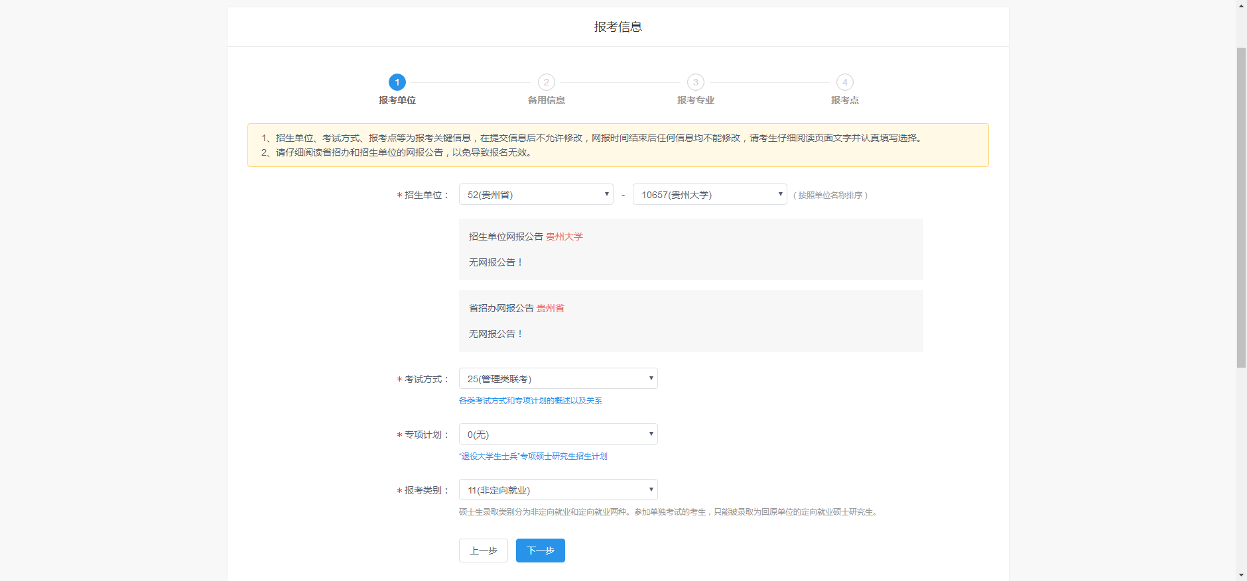Open the 各类考试方式和专项计划的概述以及关系 link
The height and width of the screenshot is (581, 1247).
(x=531, y=401)
